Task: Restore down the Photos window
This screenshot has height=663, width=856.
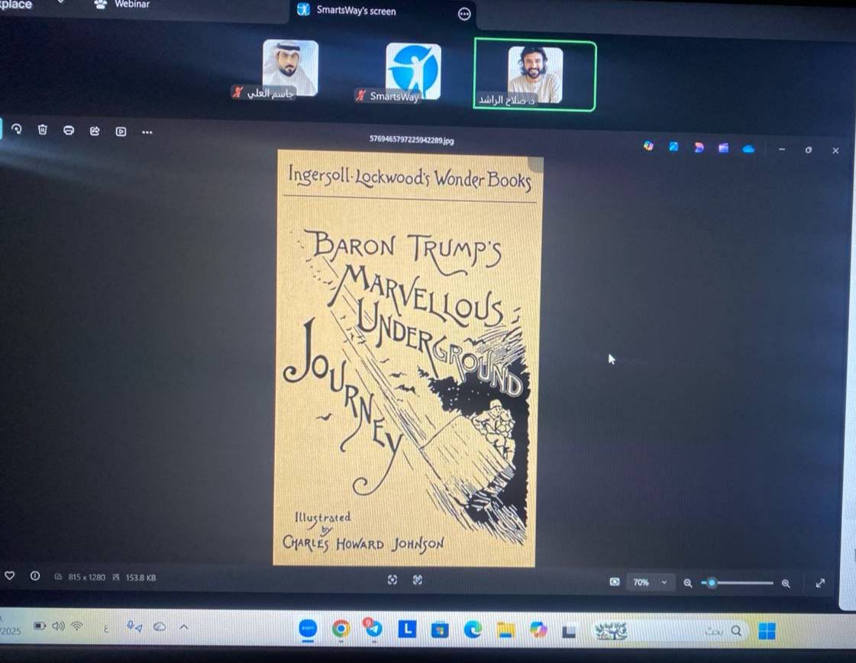Action: 809,150
